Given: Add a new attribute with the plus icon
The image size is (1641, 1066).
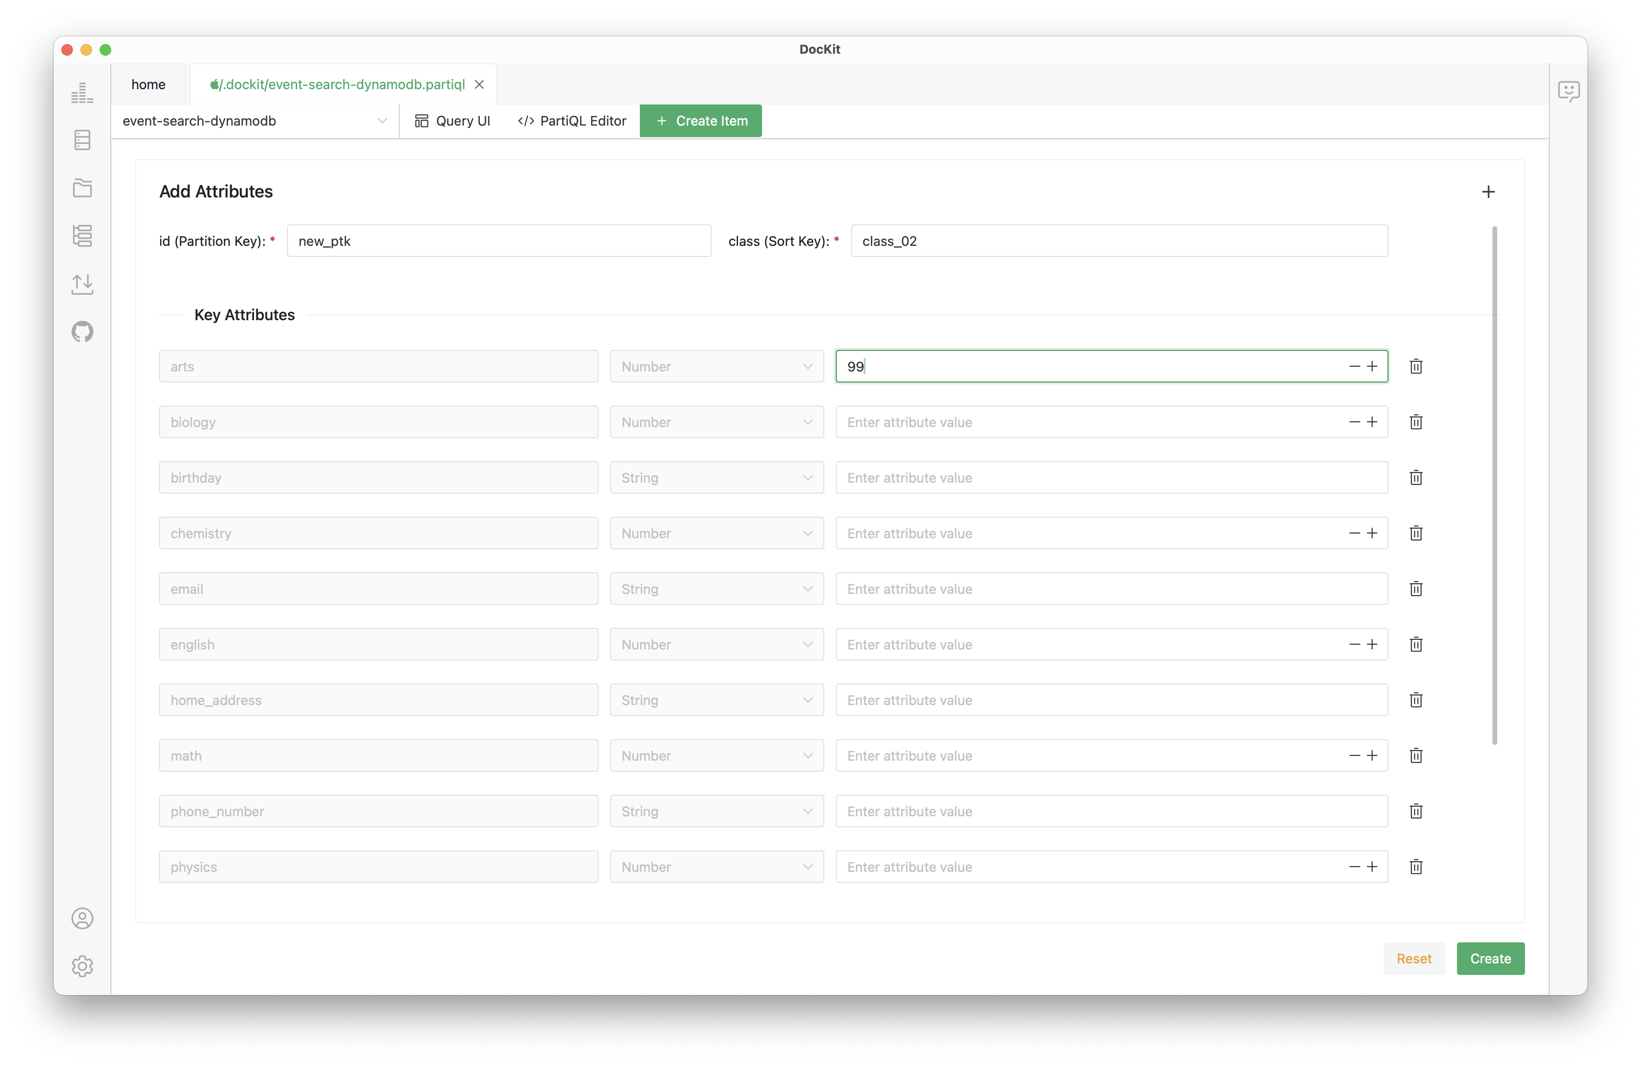Looking at the screenshot, I should coord(1488,192).
